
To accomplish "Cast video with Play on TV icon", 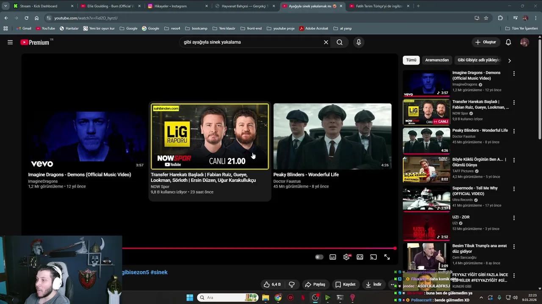I will click(x=373, y=257).
